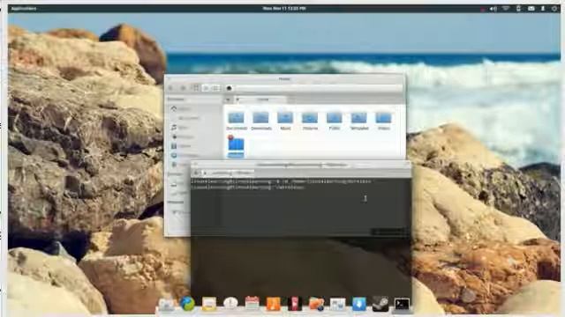The width and height of the screenshot is (565, 317).
Task: Launch the Mail dock icon
Action: (209, 304)
